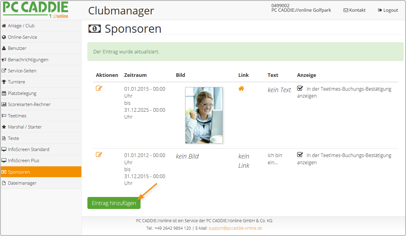This screenshot has height=236, width=406.
Task: Click the Eintrag hinzufügen button
Action: (114, 203)
